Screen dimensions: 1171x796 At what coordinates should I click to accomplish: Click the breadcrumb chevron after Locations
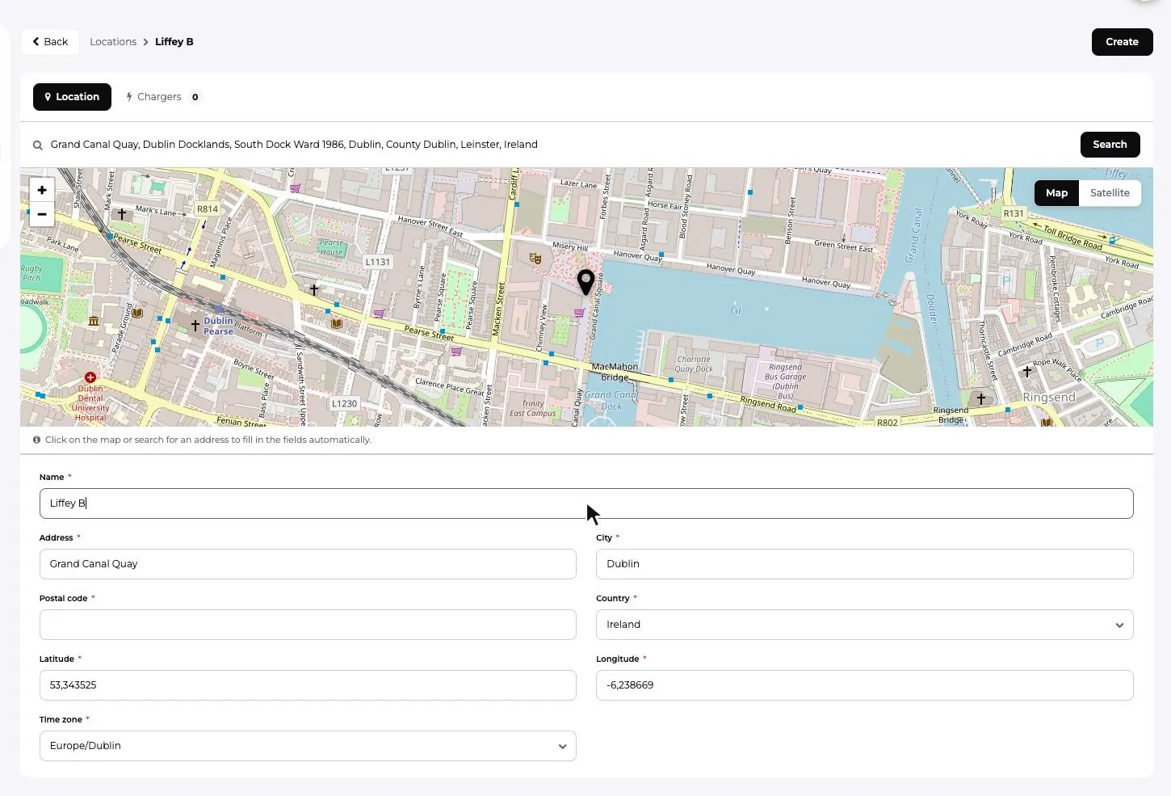[x=146, y=42]
